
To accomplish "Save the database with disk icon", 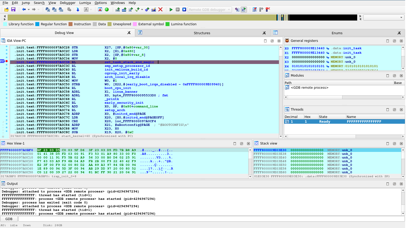I will coord(13,9).
